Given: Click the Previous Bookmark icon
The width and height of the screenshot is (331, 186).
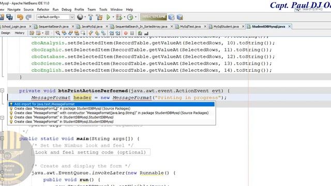Looking at the screenshot, I should coord(91,33).
